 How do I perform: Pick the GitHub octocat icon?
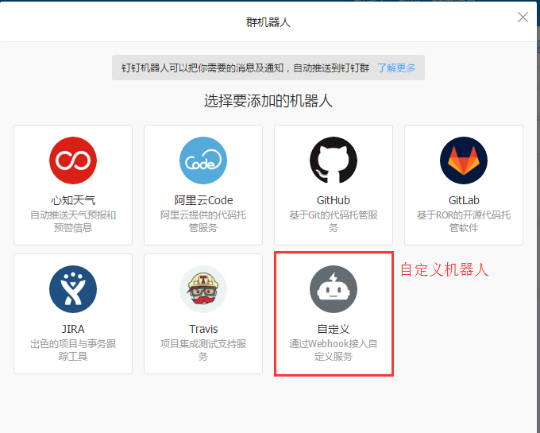click(334, 160)
